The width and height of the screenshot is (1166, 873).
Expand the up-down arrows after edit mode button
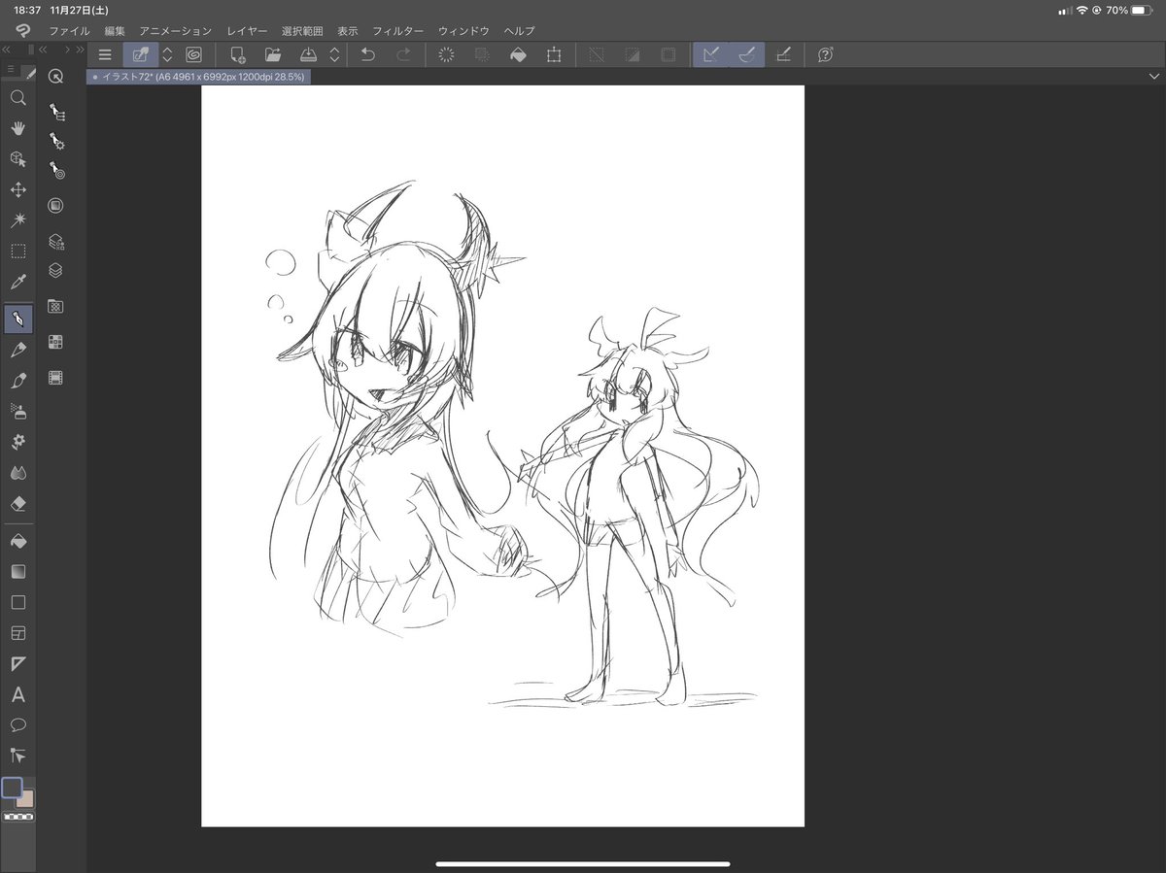pyautogui.click(x=167, y=55)
